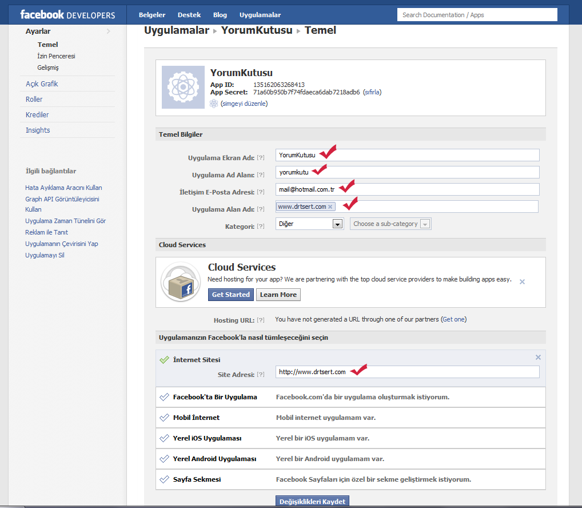The image size is (582, 508).
Task: Click Hata Ayıklama Aracını Kullan link
Action: tap(63, 188)
